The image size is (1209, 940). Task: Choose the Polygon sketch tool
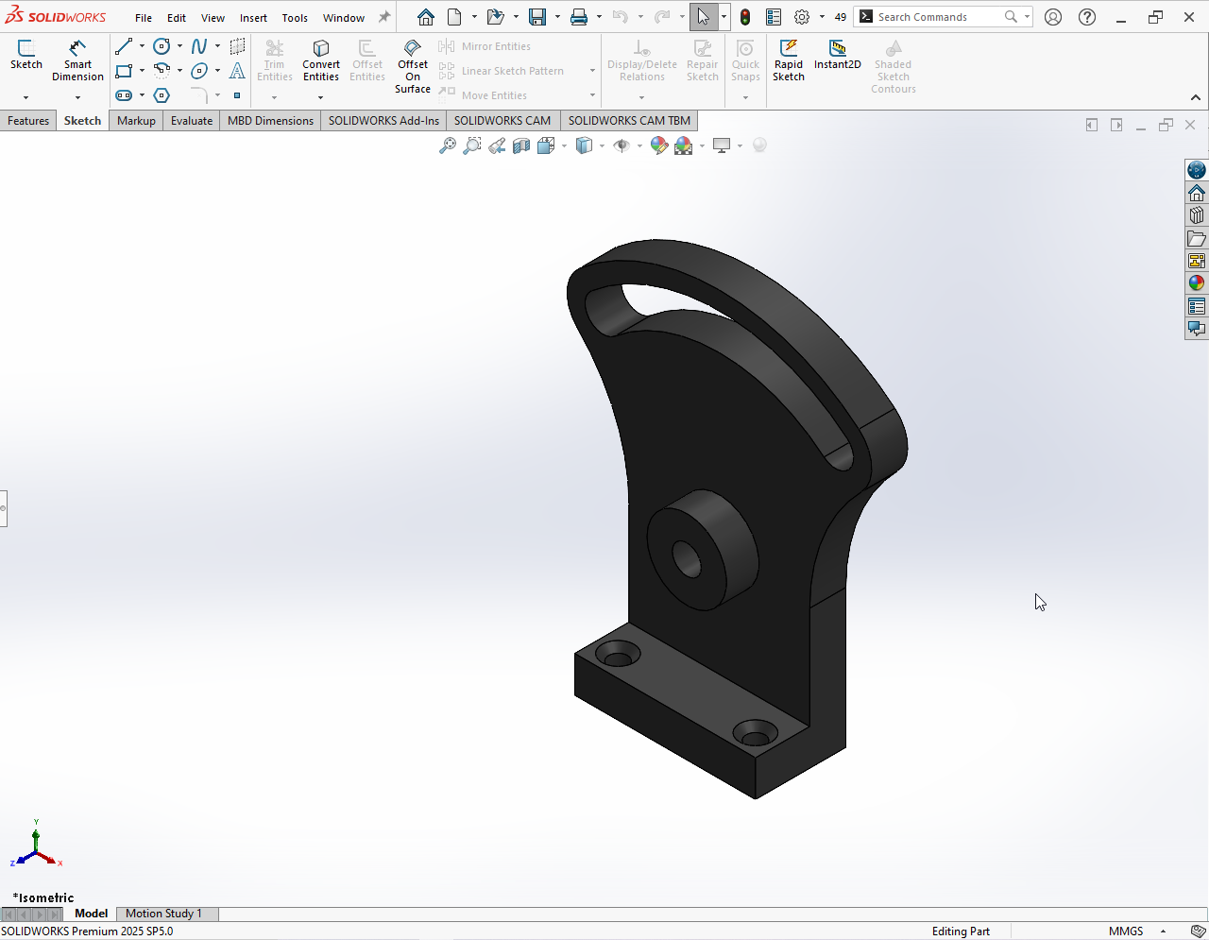162,95
